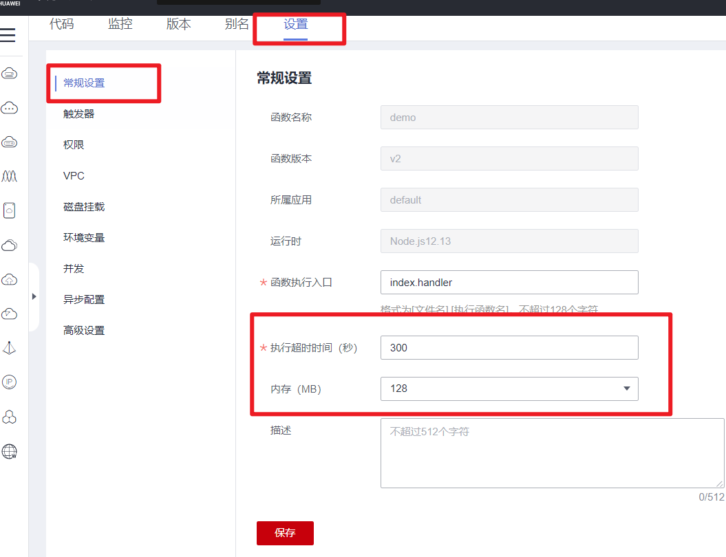Open 环境变量 in the settings menu
This screenshot has height=557, width=726.
(84, 238)
